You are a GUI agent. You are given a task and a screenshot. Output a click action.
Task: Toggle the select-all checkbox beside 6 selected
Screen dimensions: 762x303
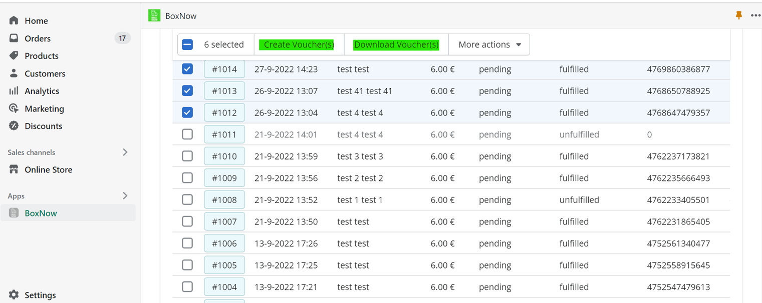click(x=187, y=44)
